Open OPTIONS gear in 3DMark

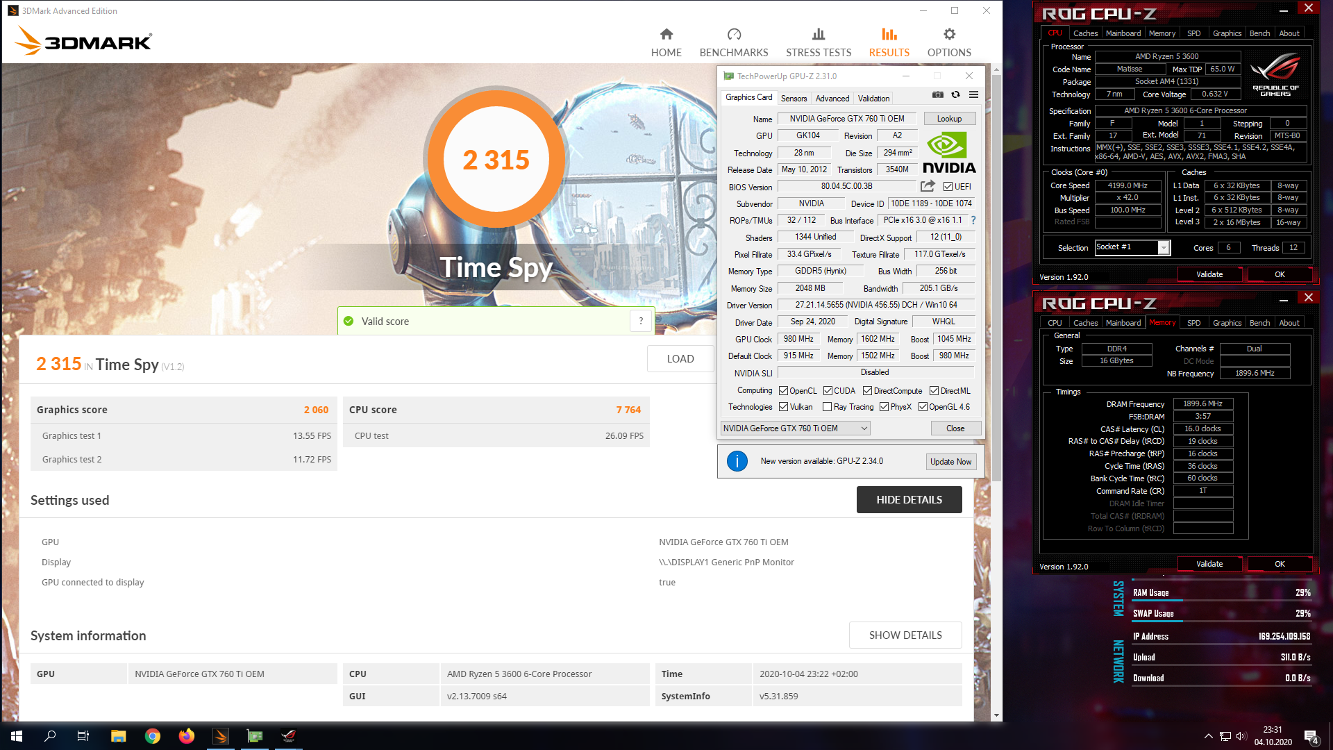coord(949,42)
